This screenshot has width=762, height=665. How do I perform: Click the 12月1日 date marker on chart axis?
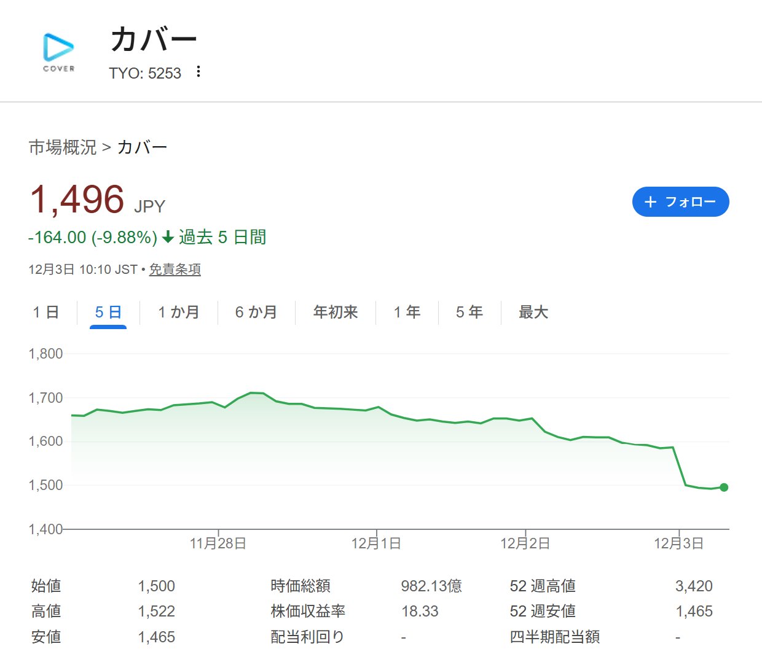click(376, 543)
